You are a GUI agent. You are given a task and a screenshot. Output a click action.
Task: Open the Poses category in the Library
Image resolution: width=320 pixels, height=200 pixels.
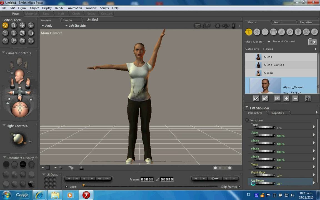[x=257, y=32]
